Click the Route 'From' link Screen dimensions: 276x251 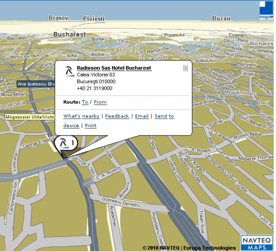pyautogui.click(x=100, y=102)
